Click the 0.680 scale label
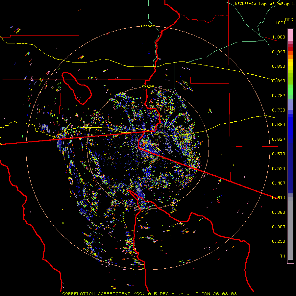The image size is (296, 296). pos(279,125)
